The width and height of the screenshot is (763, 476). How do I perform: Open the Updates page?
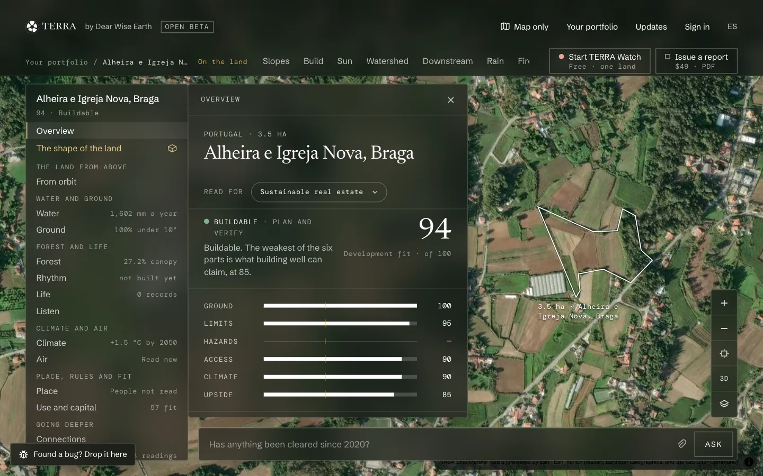[x=651, y=26]
